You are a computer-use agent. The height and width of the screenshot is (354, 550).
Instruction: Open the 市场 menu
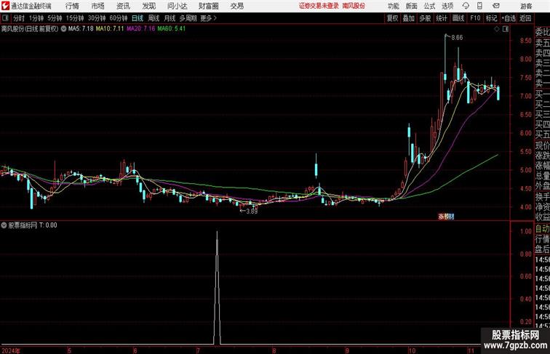[98, 6]
